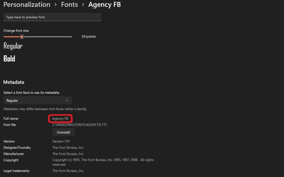Select the Agency FB breadcrumb title
Screen dimensions: 284x177
tap(105, 4)
